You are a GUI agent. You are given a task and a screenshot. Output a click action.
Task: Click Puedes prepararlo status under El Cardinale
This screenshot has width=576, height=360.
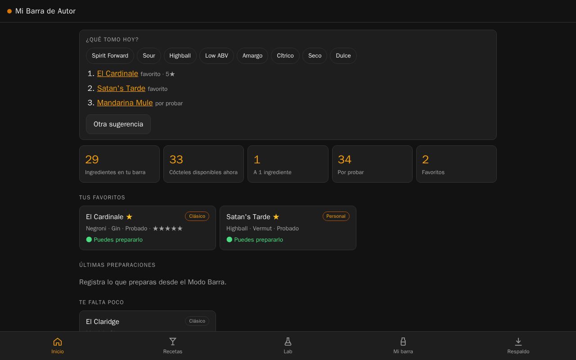point(114,240)
